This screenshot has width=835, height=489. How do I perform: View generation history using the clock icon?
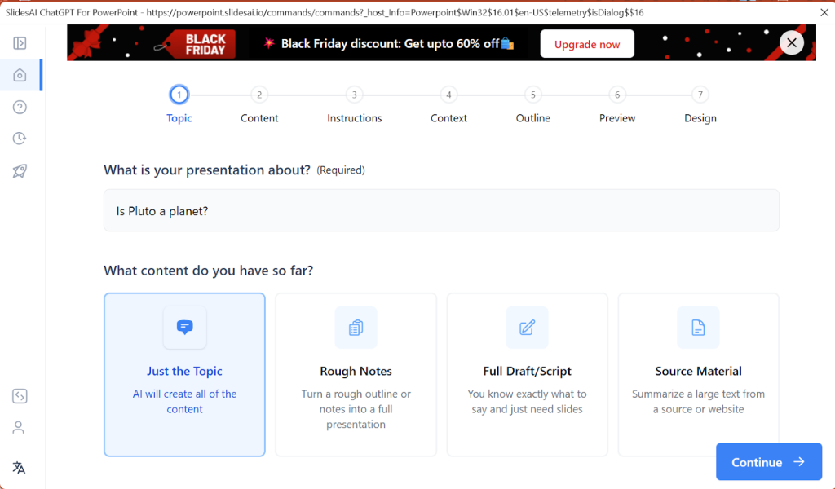[20, 138]
